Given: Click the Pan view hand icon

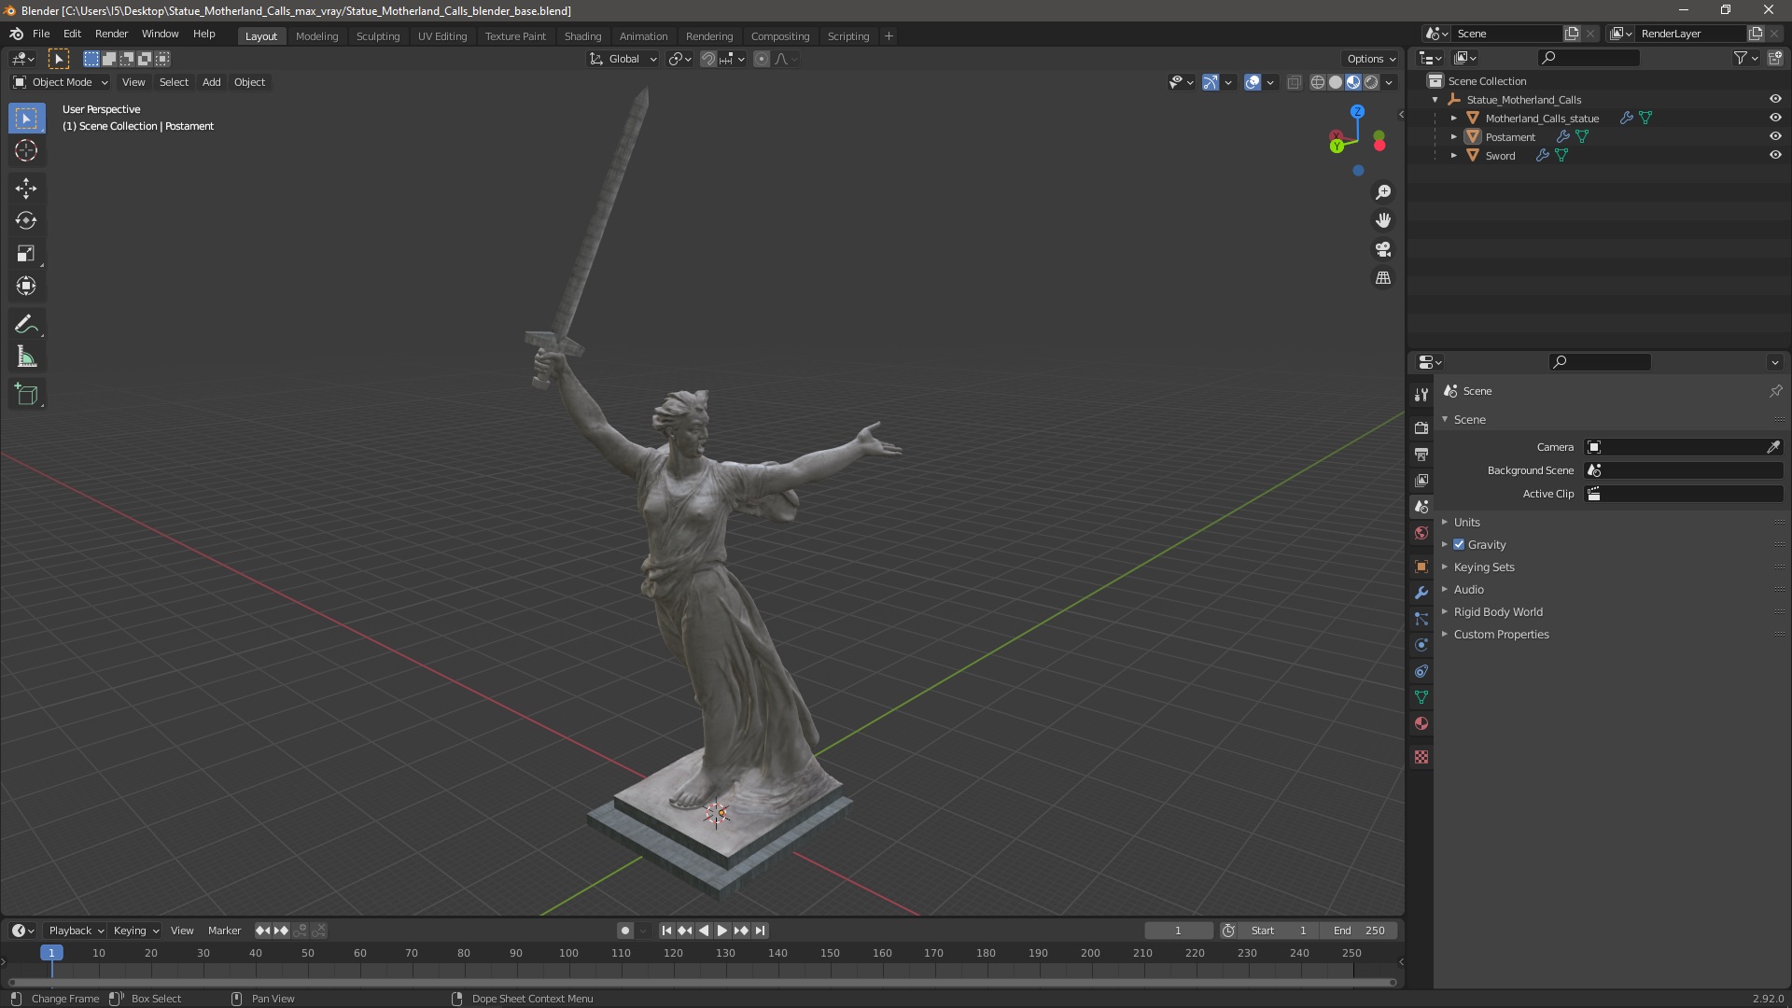Looking at the screenshot, I should tap(1383, 220).
